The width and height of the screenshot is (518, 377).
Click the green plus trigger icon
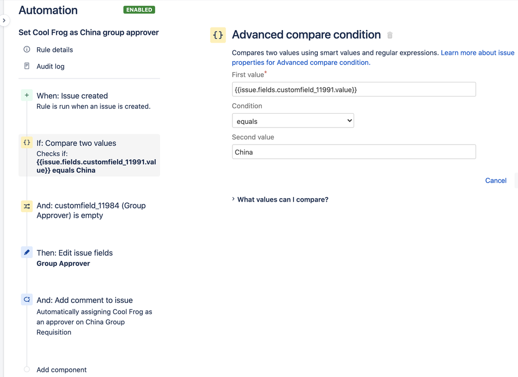pos(27,95)
